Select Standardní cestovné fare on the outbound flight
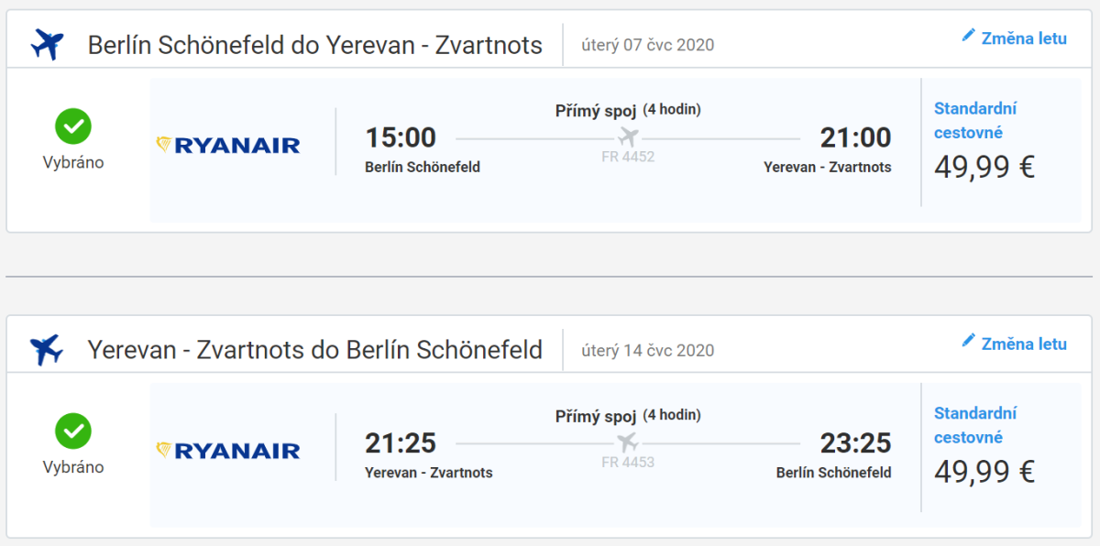 coord(974,120)
